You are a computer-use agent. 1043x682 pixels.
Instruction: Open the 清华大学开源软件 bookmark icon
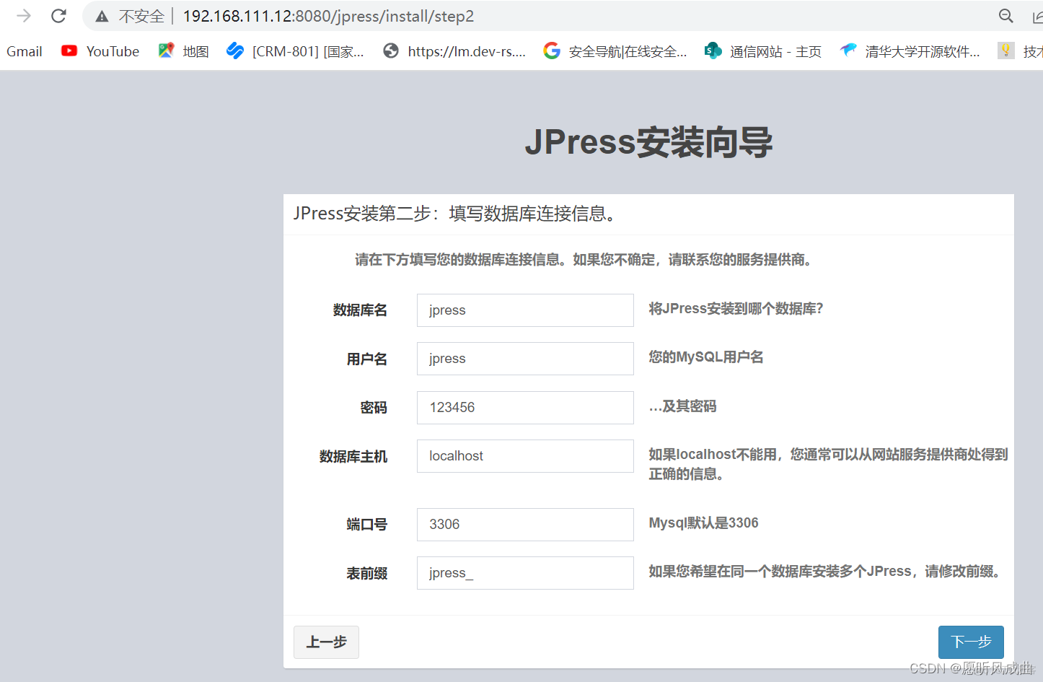(848, 51)
